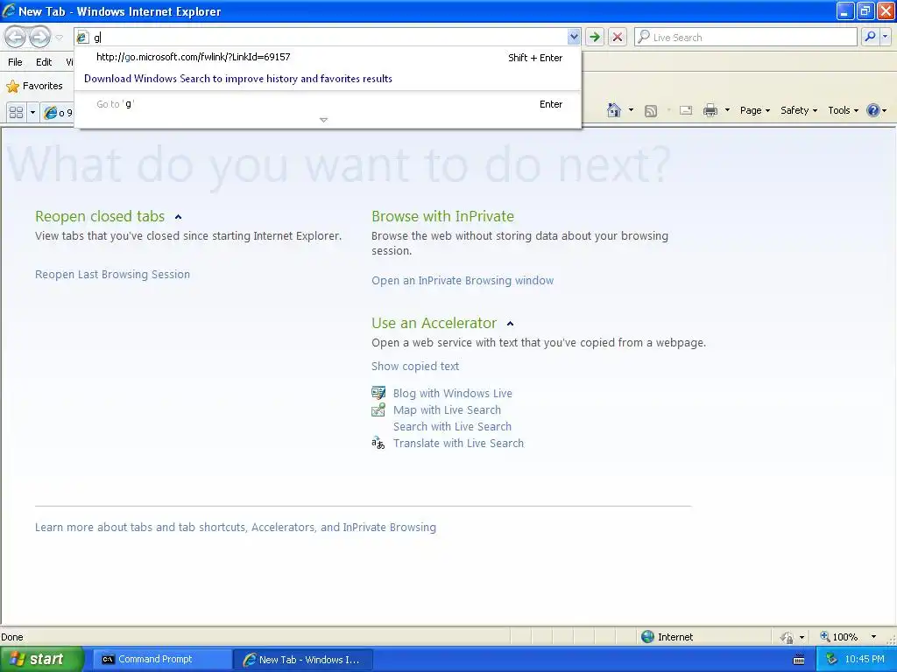Open the search provider options dropdown
Viewport: 897px width, 672px height.
pyautogui.click(x=886, y=37)
